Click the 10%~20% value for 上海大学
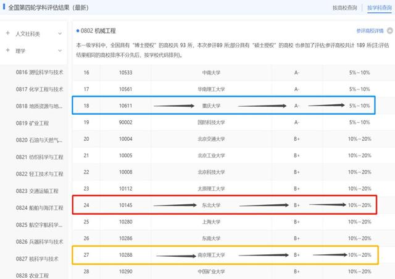The height and width of the screenshot is (279, 395). click(x=359, y=222)
